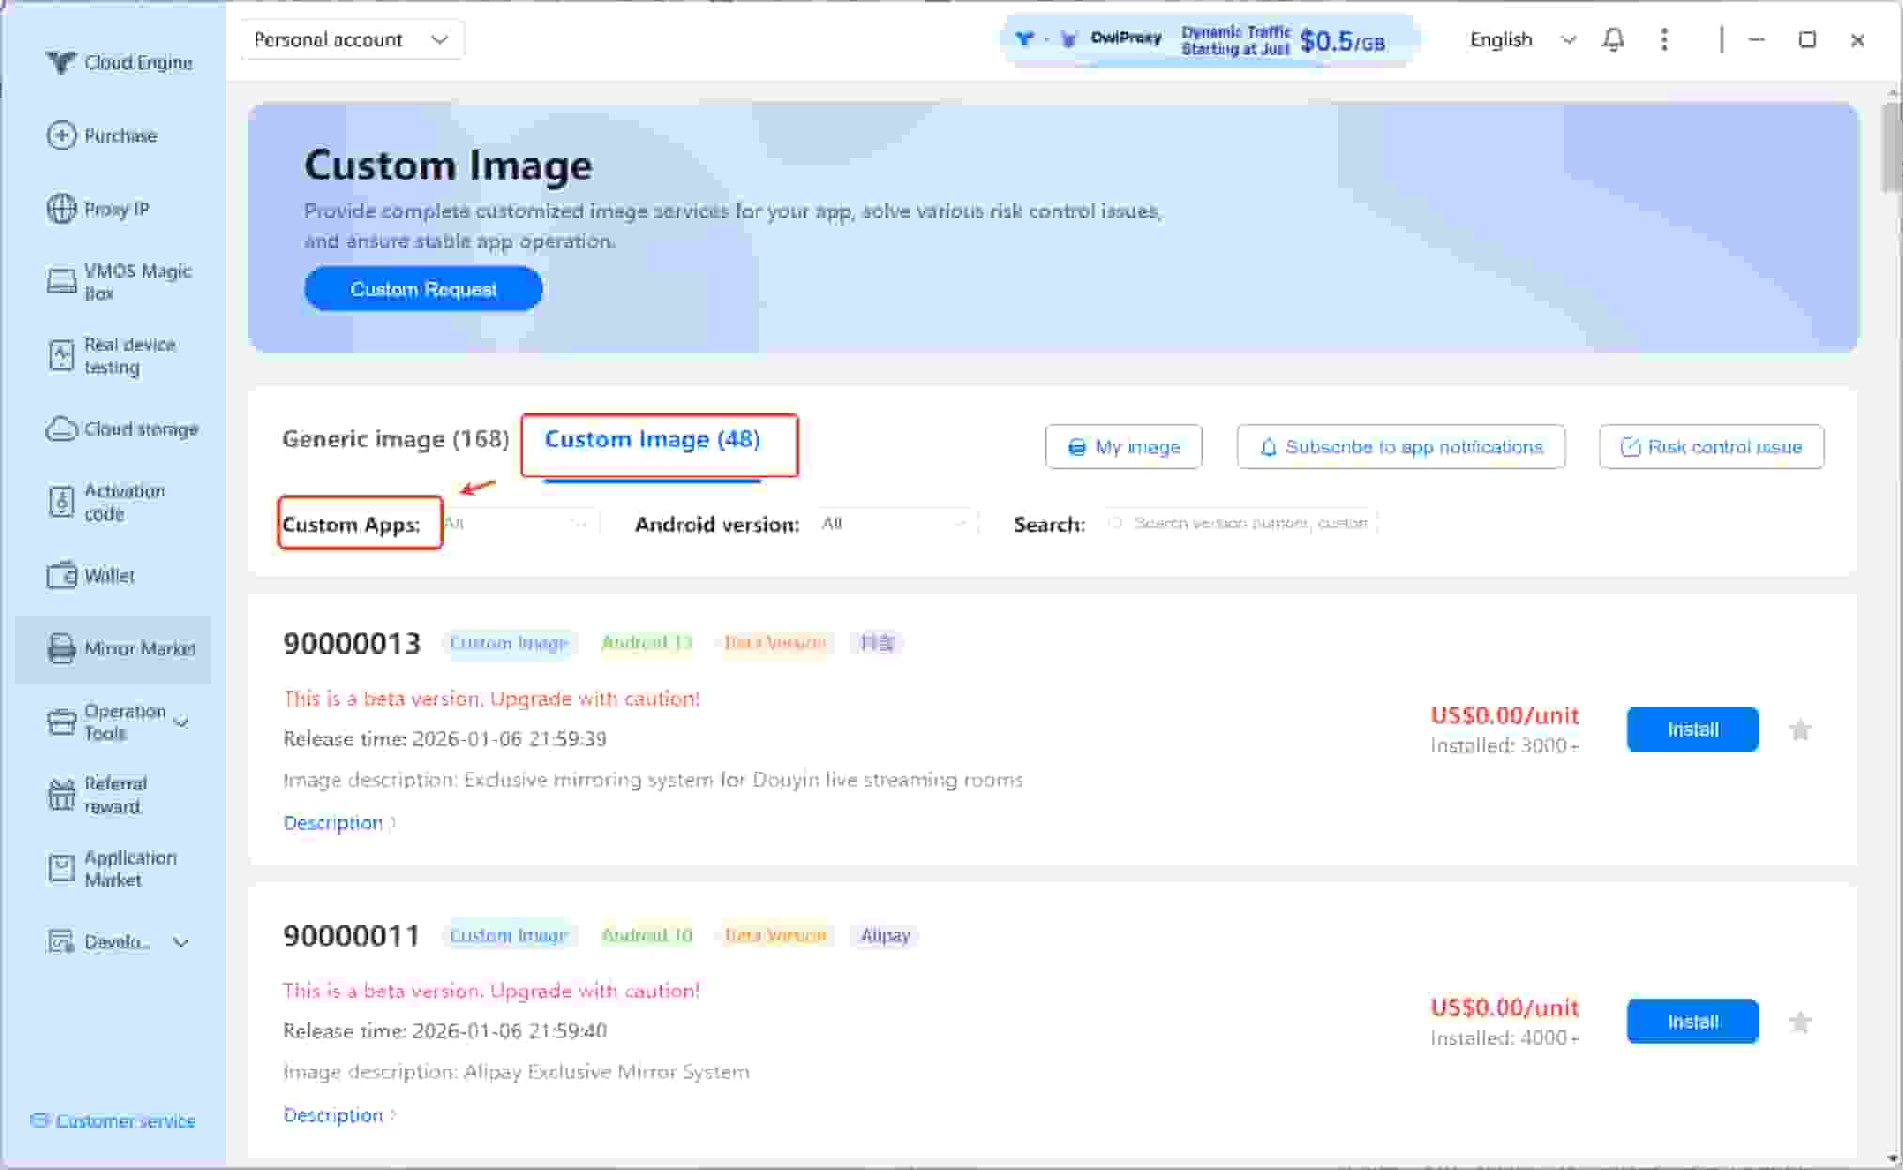Open Proxy IP globe icon
1903x1170 pixels.
tap(61, 209)
